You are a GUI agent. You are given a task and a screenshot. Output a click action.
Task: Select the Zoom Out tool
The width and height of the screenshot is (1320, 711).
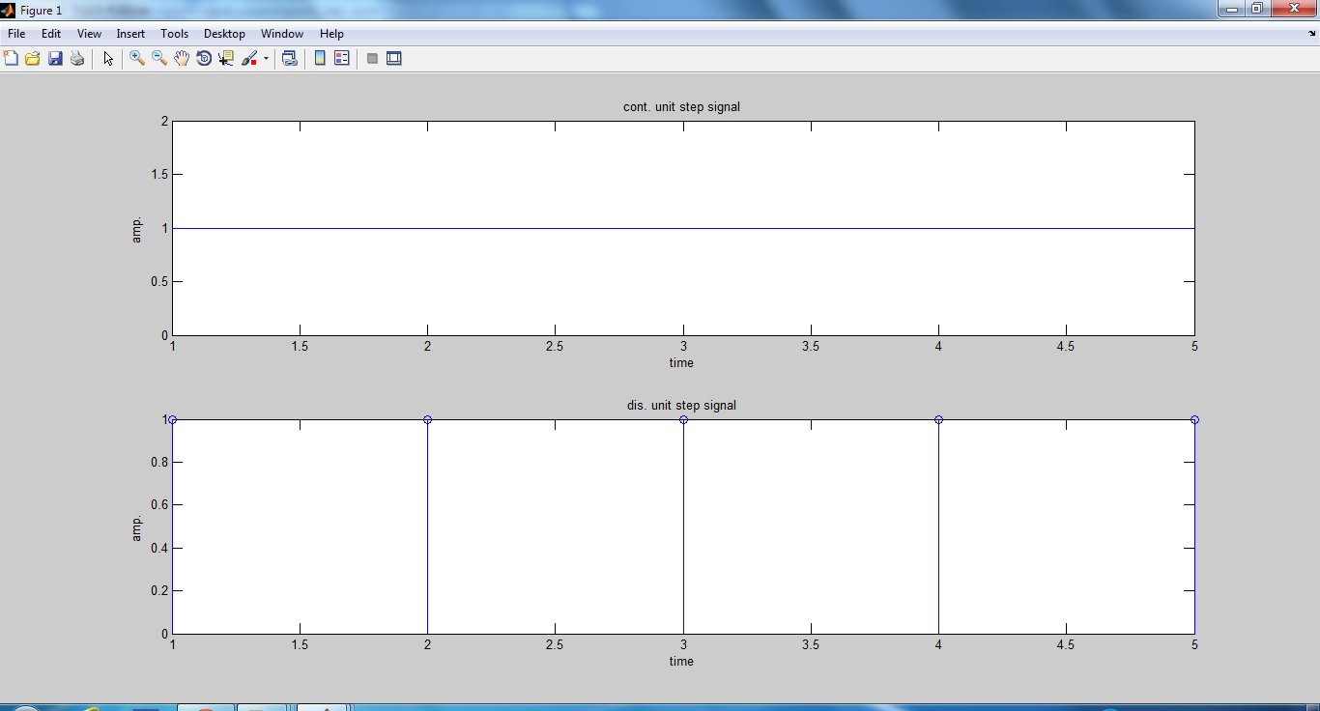coord(158,58)
